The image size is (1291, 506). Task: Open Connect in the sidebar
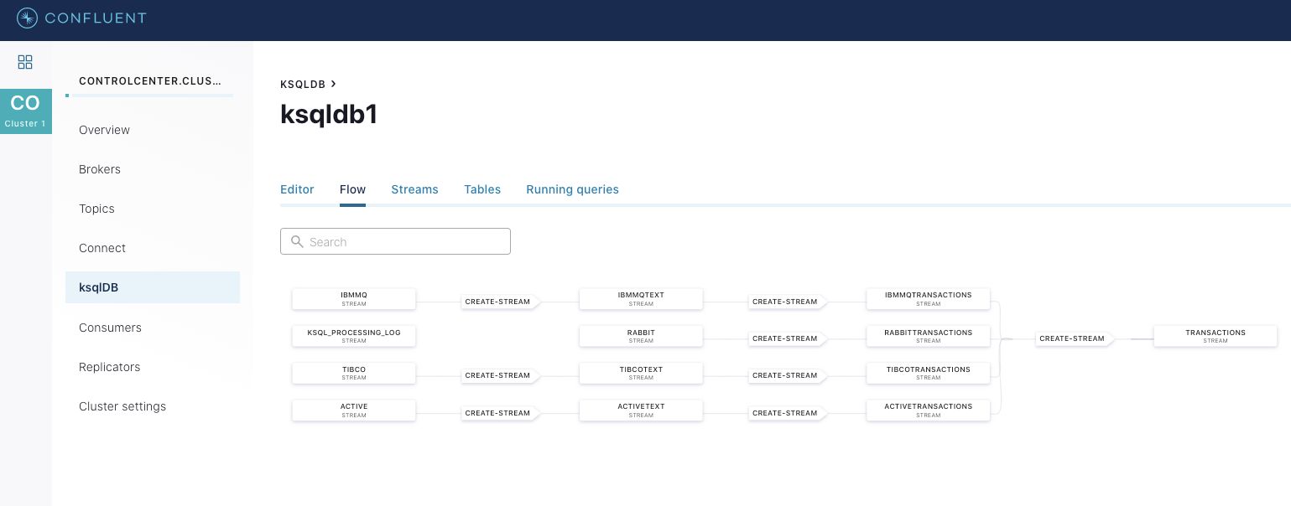click(x=102, y=248)
